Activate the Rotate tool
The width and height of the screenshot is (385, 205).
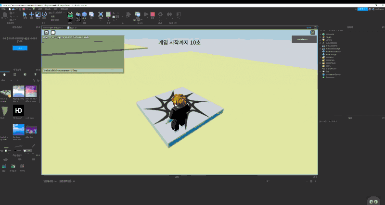(44, 15)
